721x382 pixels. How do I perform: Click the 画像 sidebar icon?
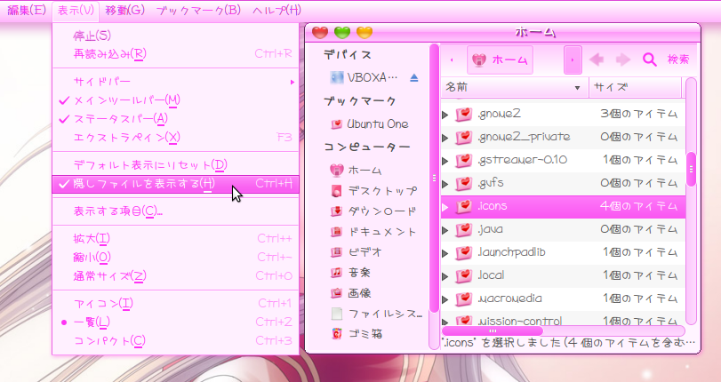[337, 293]
